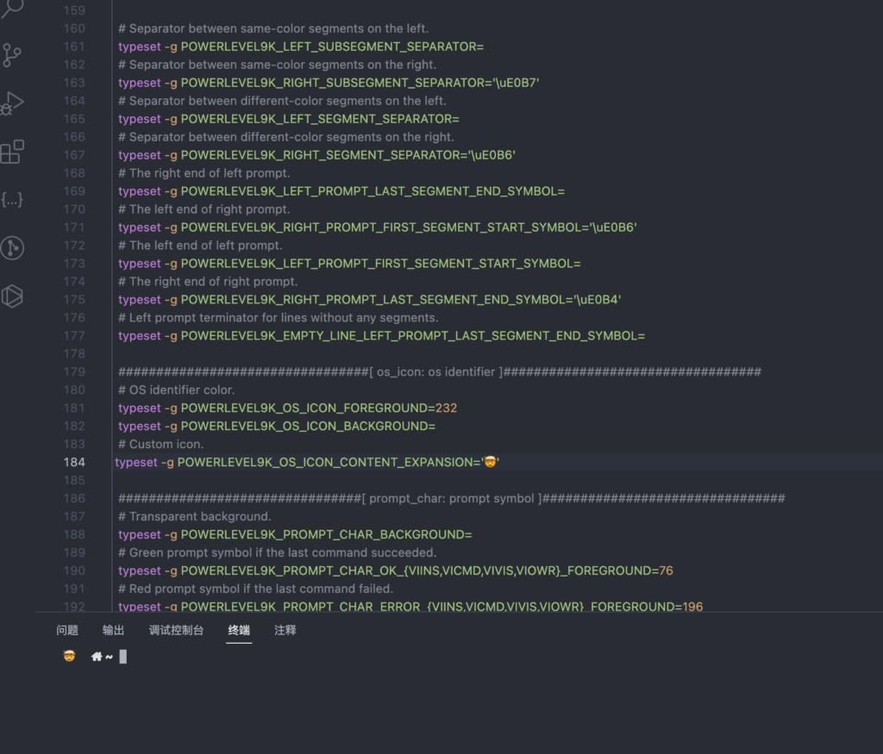Image resolution: width=883 pixels, height=754 pixels.
Task: Select the 终端 panel tab
Action: coord(239,630)
